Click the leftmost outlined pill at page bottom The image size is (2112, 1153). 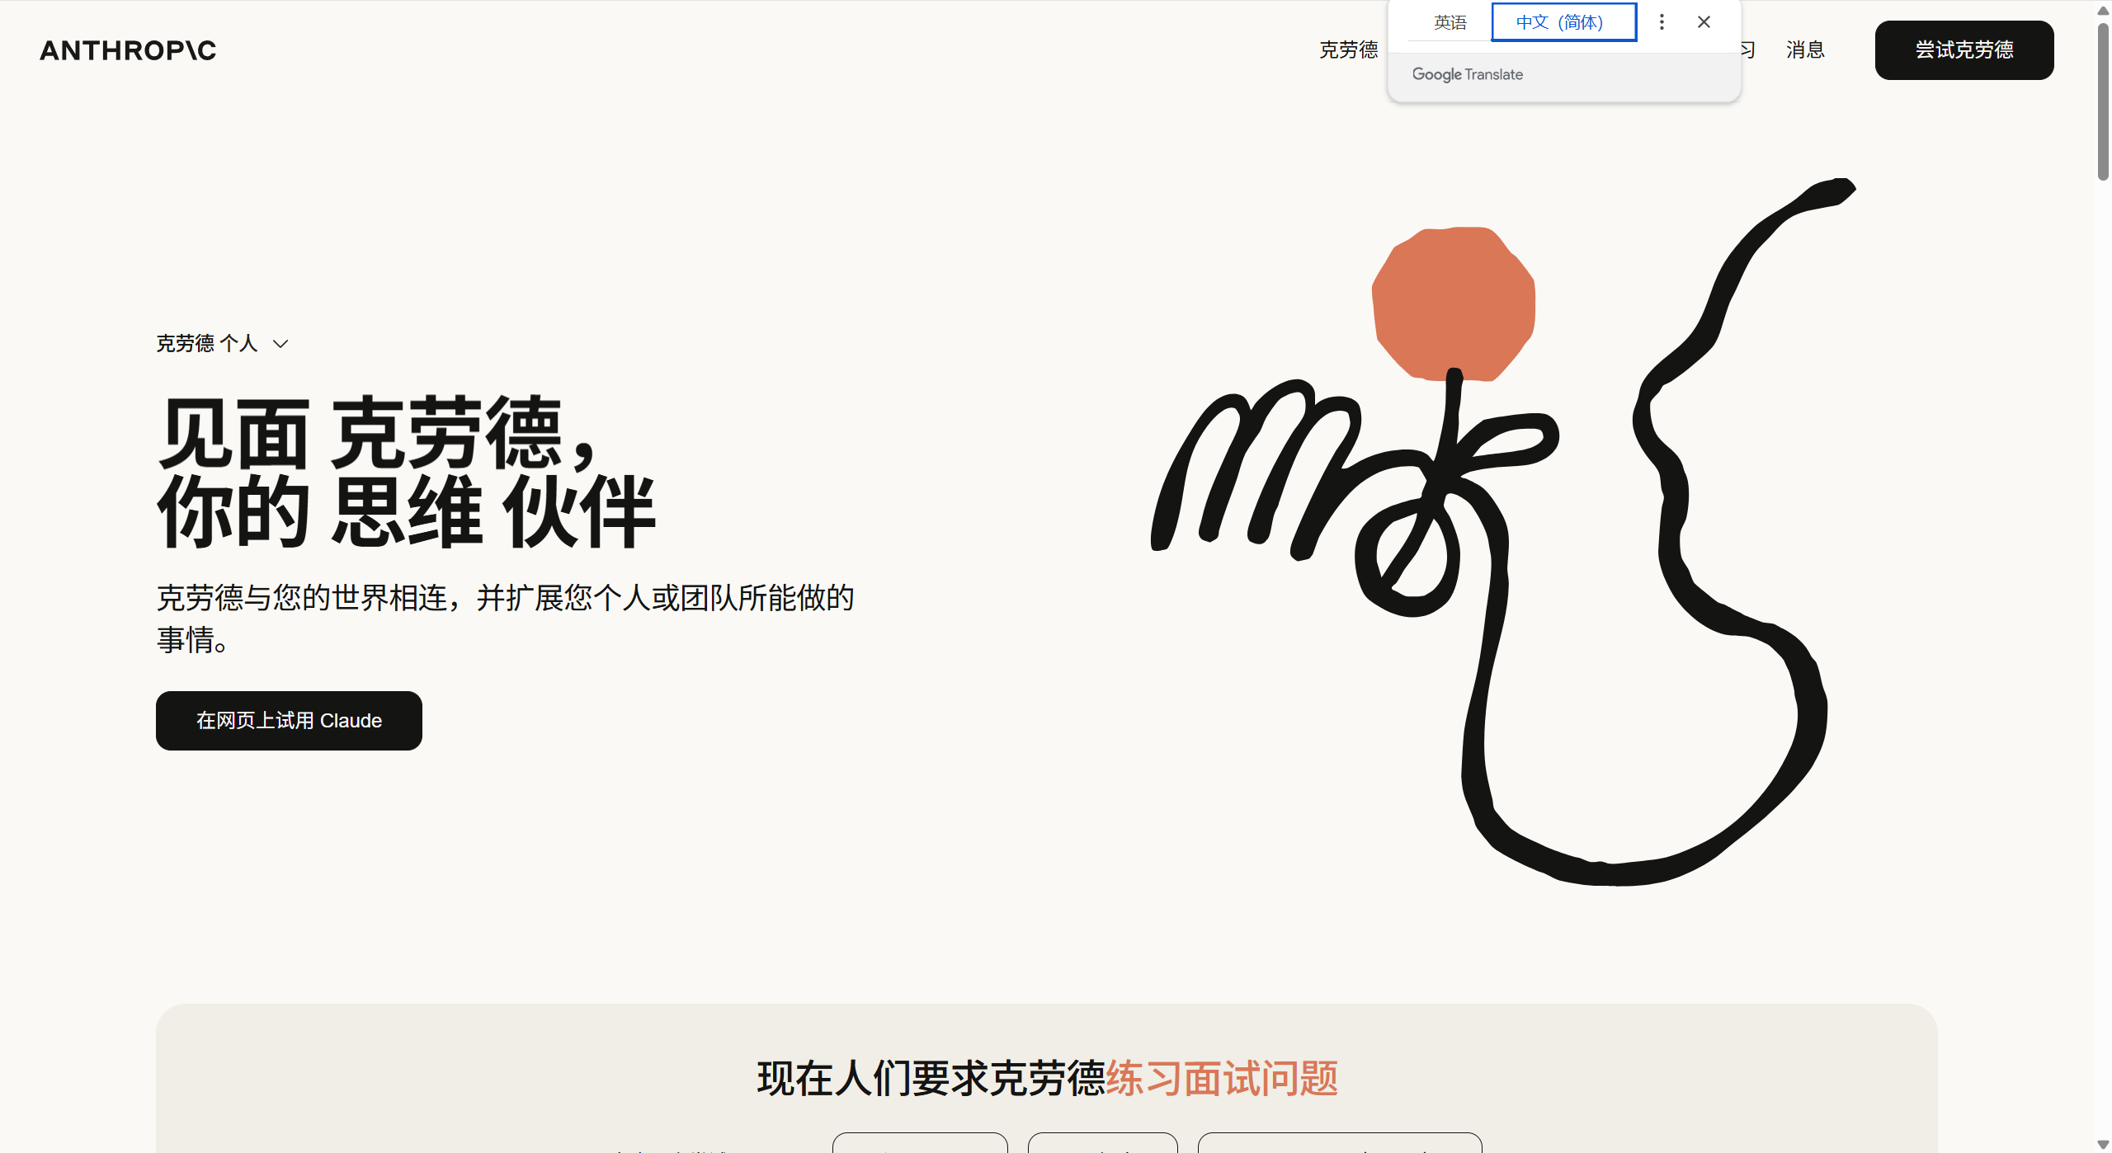click(920, 1143)
